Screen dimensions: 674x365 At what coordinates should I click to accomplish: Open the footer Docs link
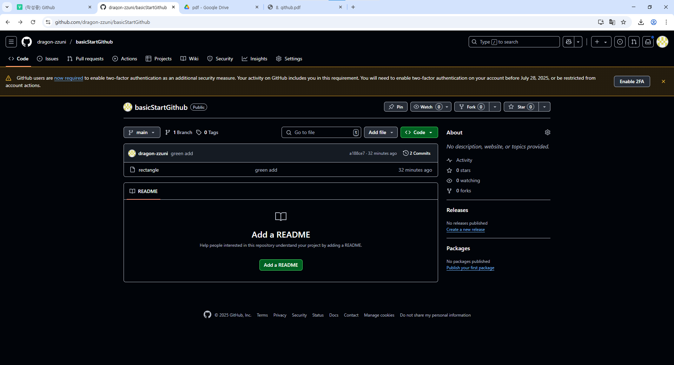tap(334, 315)
